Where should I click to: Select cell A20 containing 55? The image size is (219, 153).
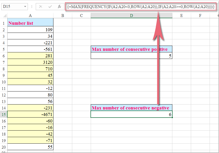coord(30,147)
